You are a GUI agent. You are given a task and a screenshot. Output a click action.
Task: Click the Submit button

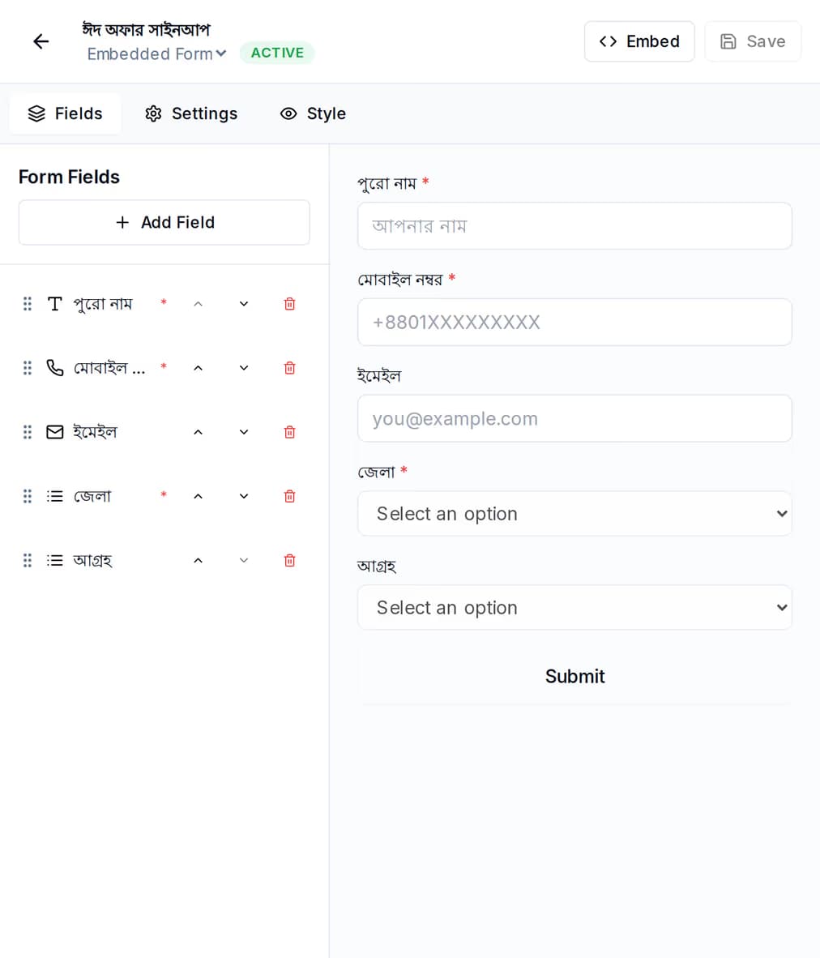coord(574,676)
